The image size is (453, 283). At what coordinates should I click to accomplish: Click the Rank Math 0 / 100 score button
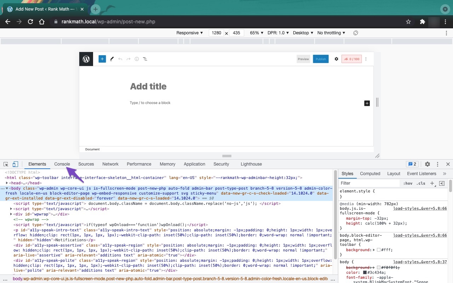[351, 59]
